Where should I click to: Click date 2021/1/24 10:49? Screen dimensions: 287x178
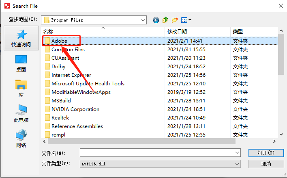point(186,117)
